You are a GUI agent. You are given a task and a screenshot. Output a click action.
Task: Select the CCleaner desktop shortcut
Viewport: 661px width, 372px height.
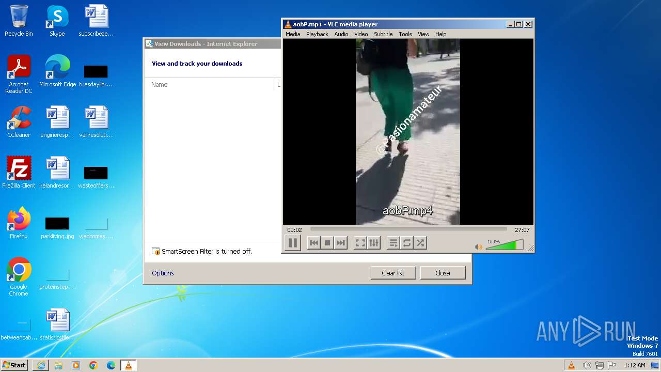19,122
